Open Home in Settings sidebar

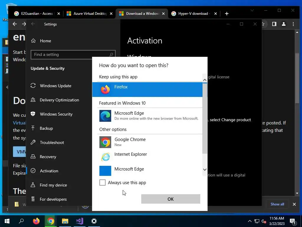click(45, 41)
